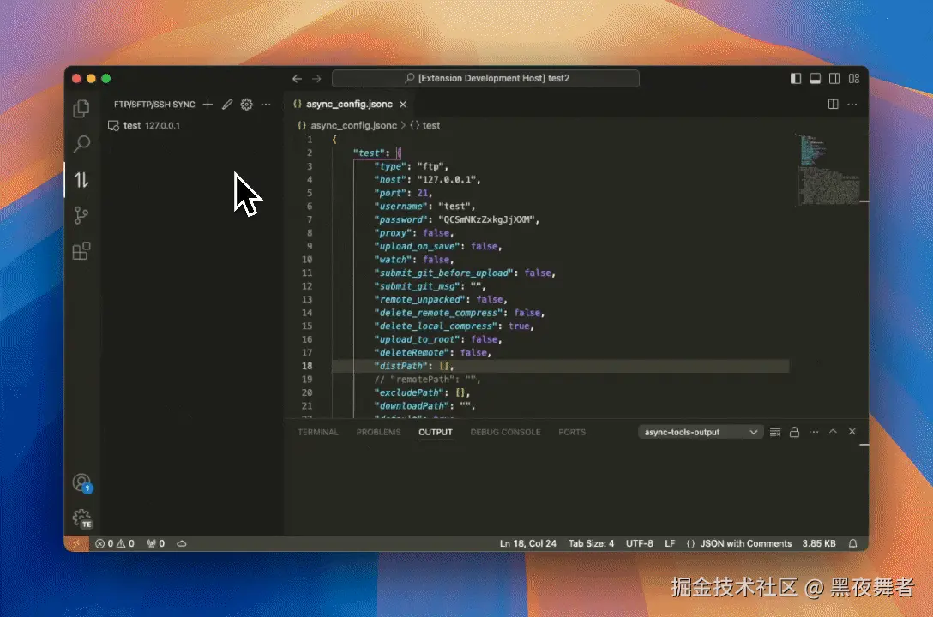Click the FTP/SFTP/SSH SYNC sidebar title
933x617 pixels.
click(154, 104)
